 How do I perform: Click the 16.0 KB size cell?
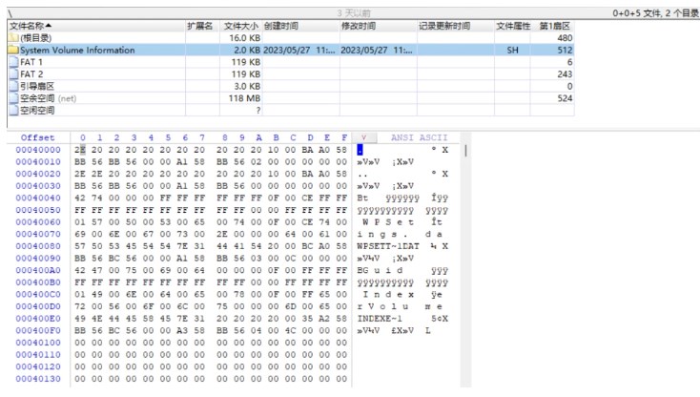point(245,38)
